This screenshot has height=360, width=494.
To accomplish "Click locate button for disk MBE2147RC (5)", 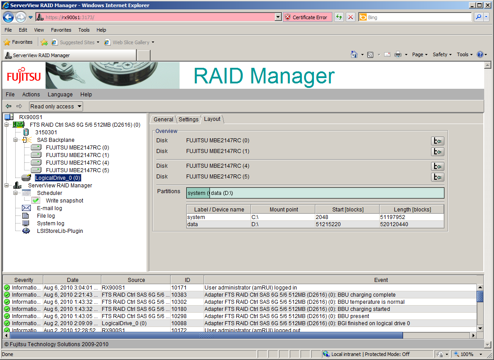I will [438, 177].
